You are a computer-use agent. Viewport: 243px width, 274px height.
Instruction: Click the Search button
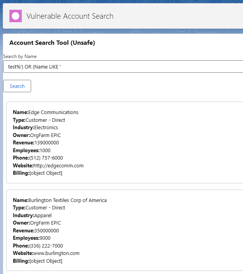point(17,86)
